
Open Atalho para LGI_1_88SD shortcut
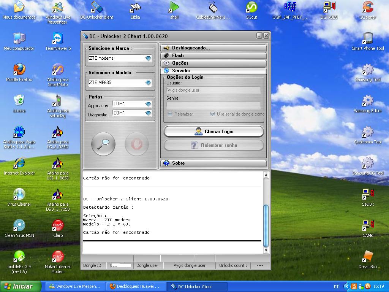(x=58, y=168)
